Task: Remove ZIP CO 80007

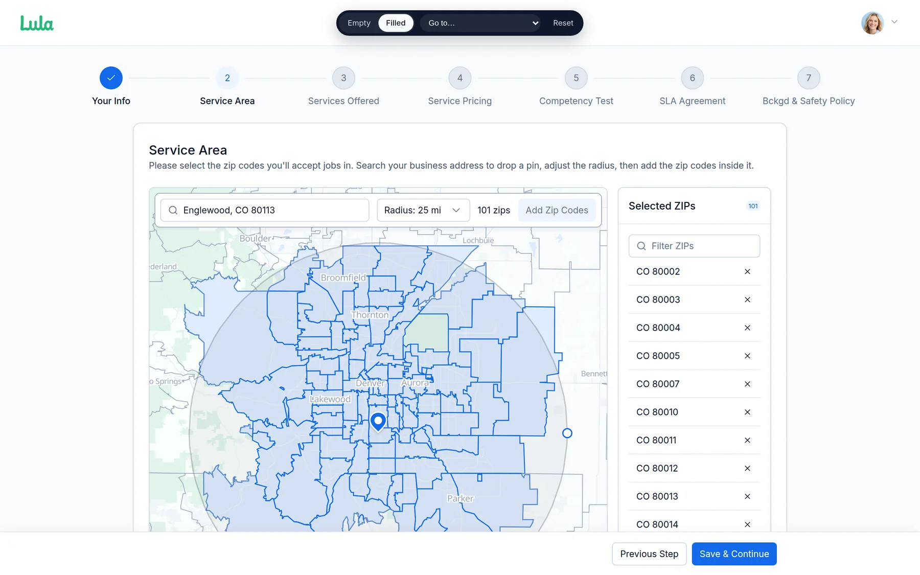Action: click(x=747, y=384)
